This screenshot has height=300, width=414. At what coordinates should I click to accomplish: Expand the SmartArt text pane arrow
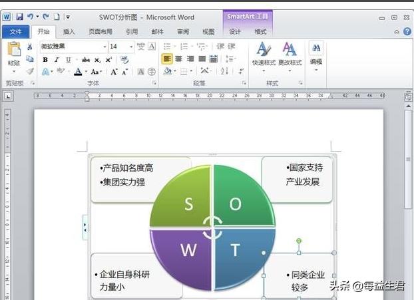(x=85, y=227)
